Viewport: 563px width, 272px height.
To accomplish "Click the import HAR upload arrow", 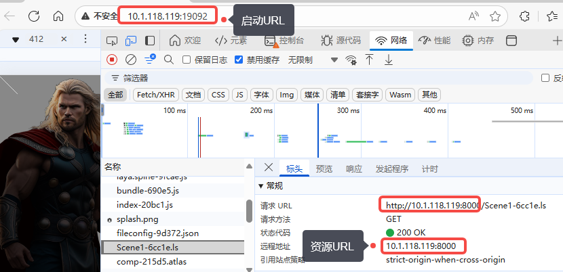I will (x=370, y=60).
